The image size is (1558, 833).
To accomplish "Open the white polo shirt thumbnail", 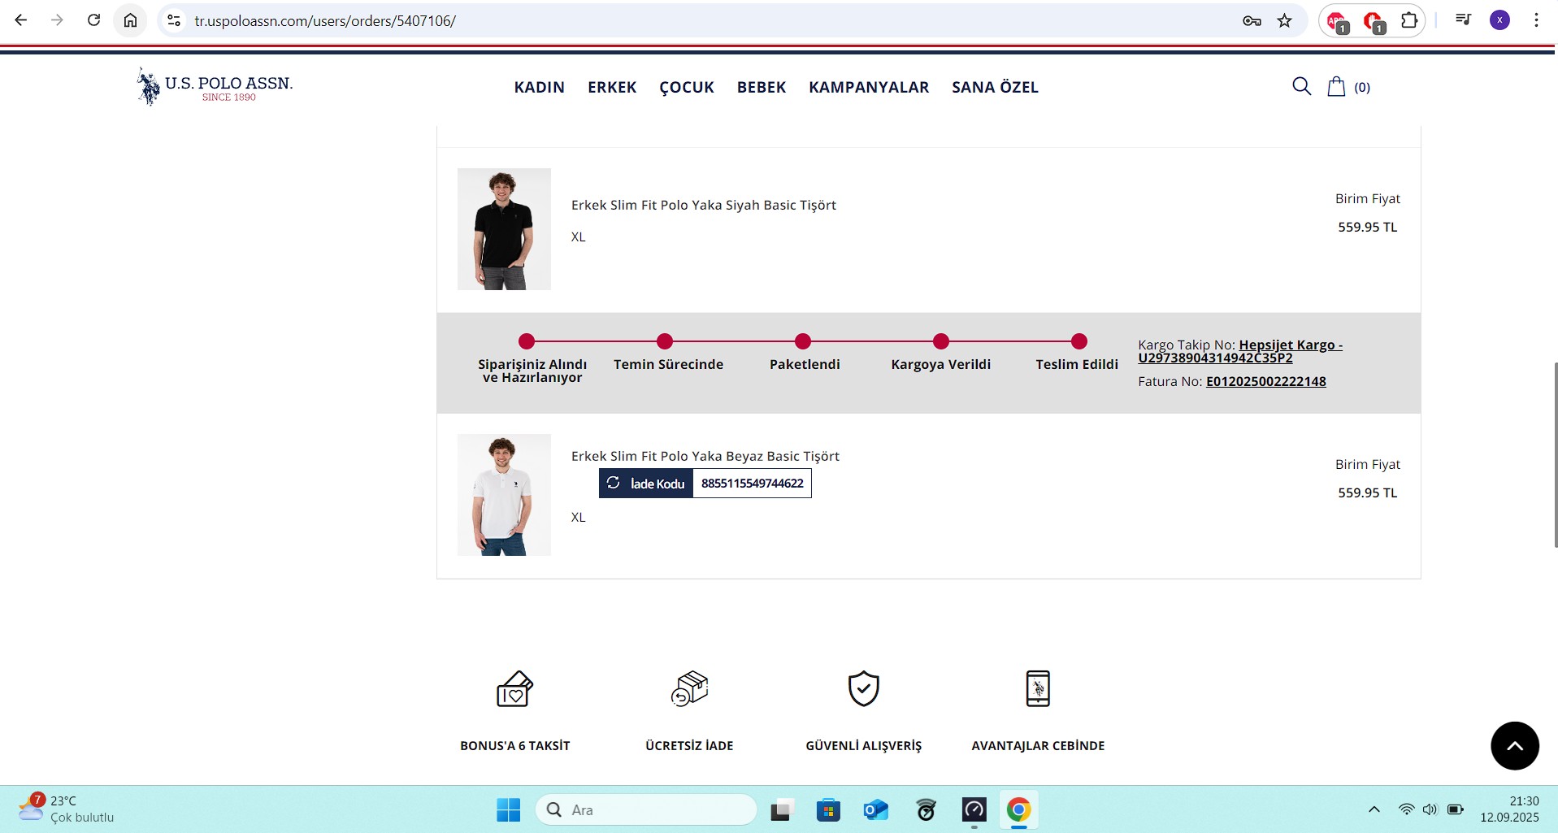I will tap(504, 495).
